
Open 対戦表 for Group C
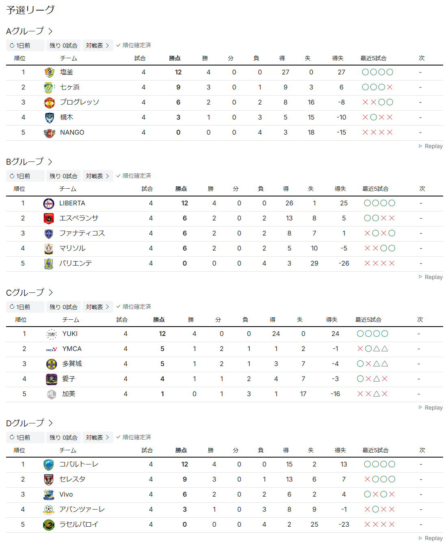click(x=97, y=307)
